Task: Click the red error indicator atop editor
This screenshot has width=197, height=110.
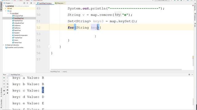Action: click(193, 5)
